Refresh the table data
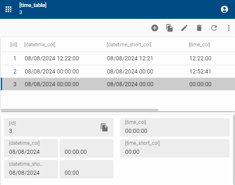This screenshot has height=185, width=235. pyautogui.click(x=214, y=28)
